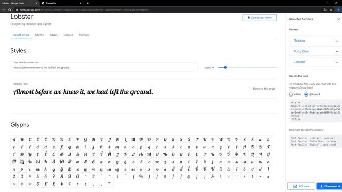
Task: Click the Euro sign glyph cell
Action: click(46, 184)
